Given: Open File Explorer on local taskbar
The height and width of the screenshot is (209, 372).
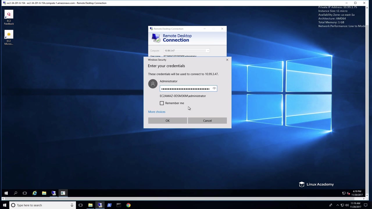Looking at the screenshot, I should 90,205.
